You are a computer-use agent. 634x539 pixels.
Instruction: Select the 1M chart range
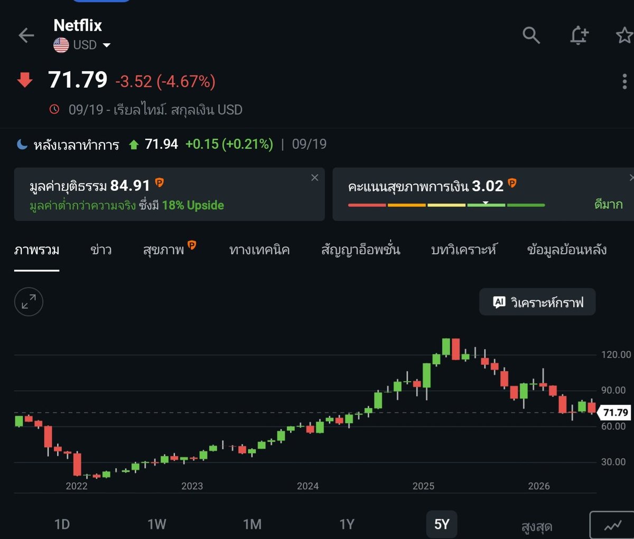point(252,524)
